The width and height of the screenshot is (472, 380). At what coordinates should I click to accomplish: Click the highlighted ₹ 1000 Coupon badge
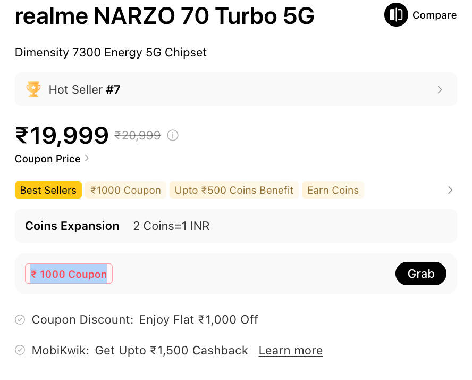pyautogui.click(x=69, y=274)
